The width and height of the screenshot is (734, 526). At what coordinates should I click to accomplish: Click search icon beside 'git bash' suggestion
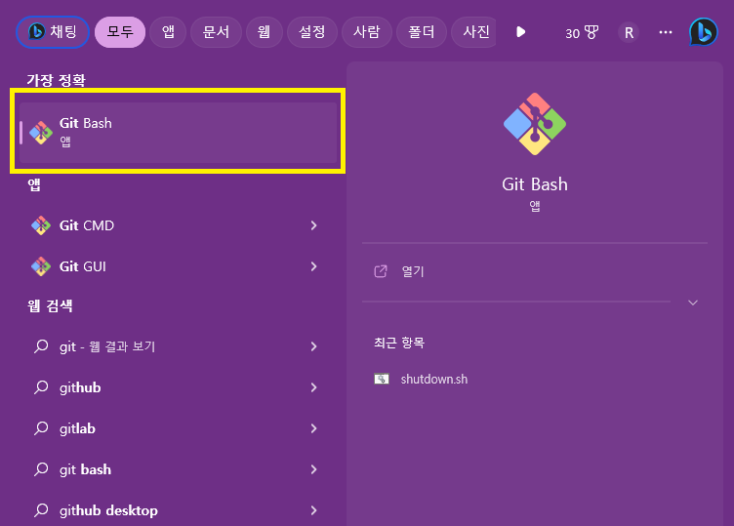[x=41, y=469]
